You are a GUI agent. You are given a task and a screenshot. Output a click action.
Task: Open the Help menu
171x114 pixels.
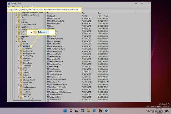point(32,7)
